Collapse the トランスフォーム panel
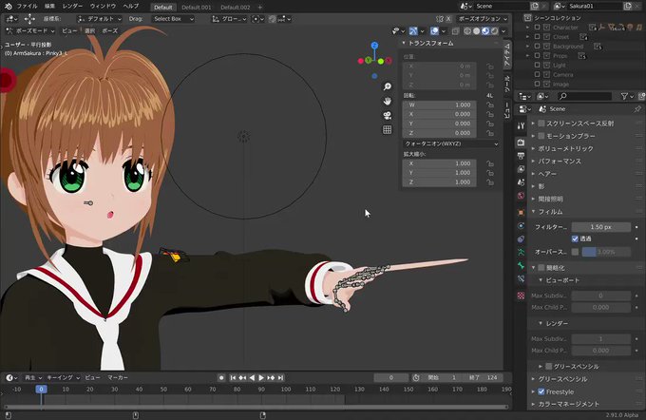646x420 pixels. tap(404, 43)
